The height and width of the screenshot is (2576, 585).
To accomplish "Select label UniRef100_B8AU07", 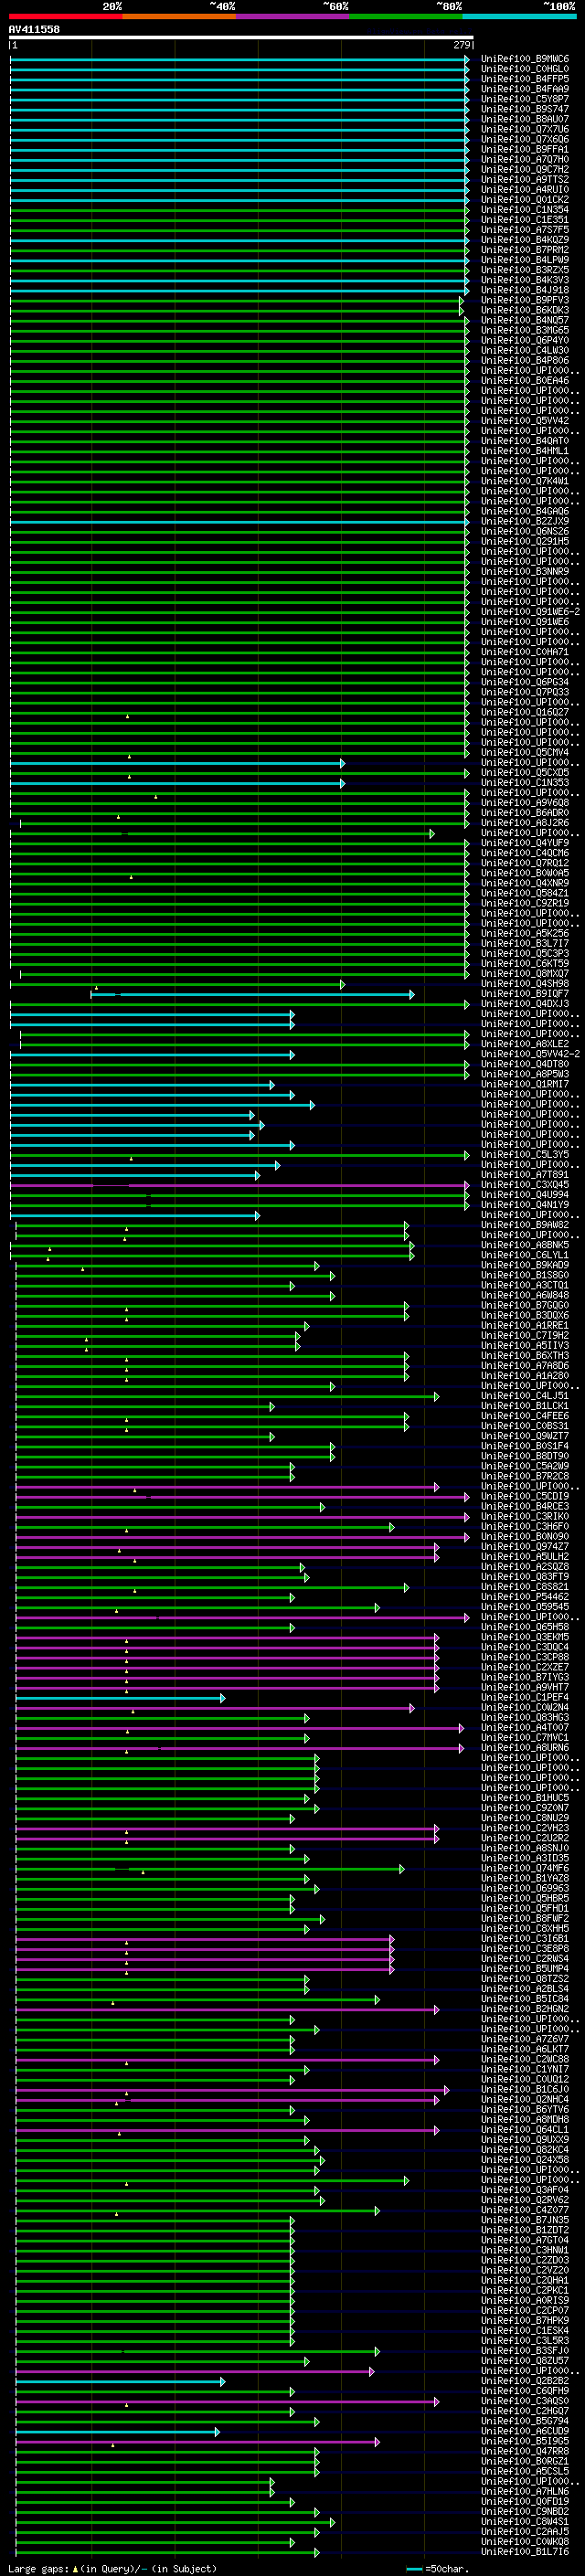I will pyautogui.click(x=525, y=119).
